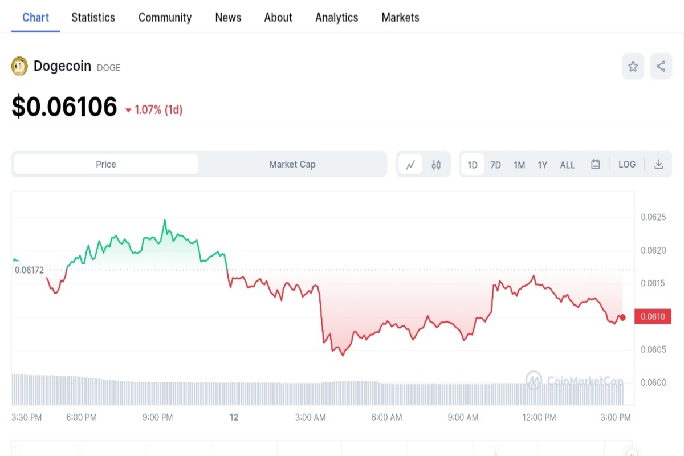Click the 0.0625 y-axis label
Screen dimensions: 684x456
pos(653,217)
